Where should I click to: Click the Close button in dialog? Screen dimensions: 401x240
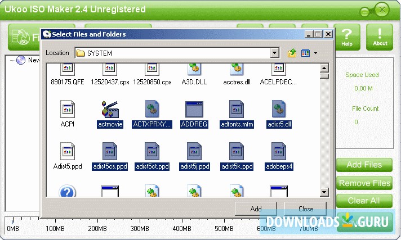[x=306, y=209]
